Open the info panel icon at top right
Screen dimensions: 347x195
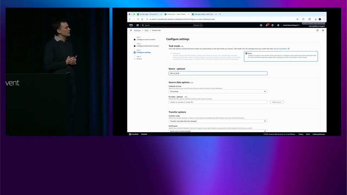pos(318,30)
